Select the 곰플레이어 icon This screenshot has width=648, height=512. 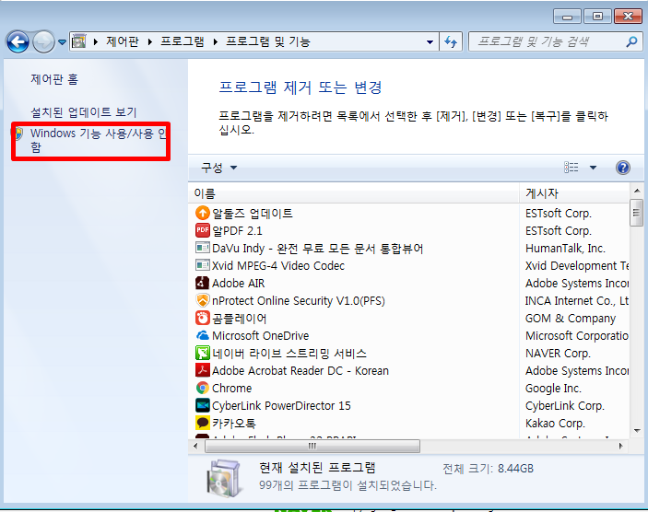tap(203, 318)
